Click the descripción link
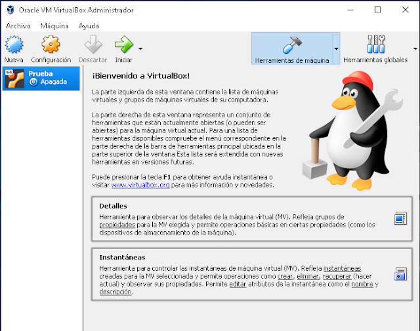420x331 pixels. 115,292
